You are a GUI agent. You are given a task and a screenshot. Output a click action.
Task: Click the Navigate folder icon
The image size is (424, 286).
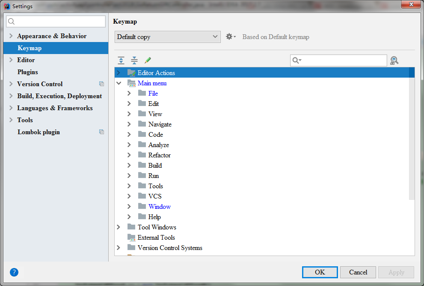click(x=142, y=124)
